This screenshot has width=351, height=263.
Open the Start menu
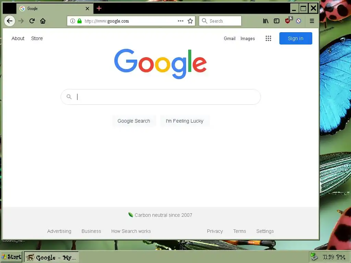click(11, 257)
